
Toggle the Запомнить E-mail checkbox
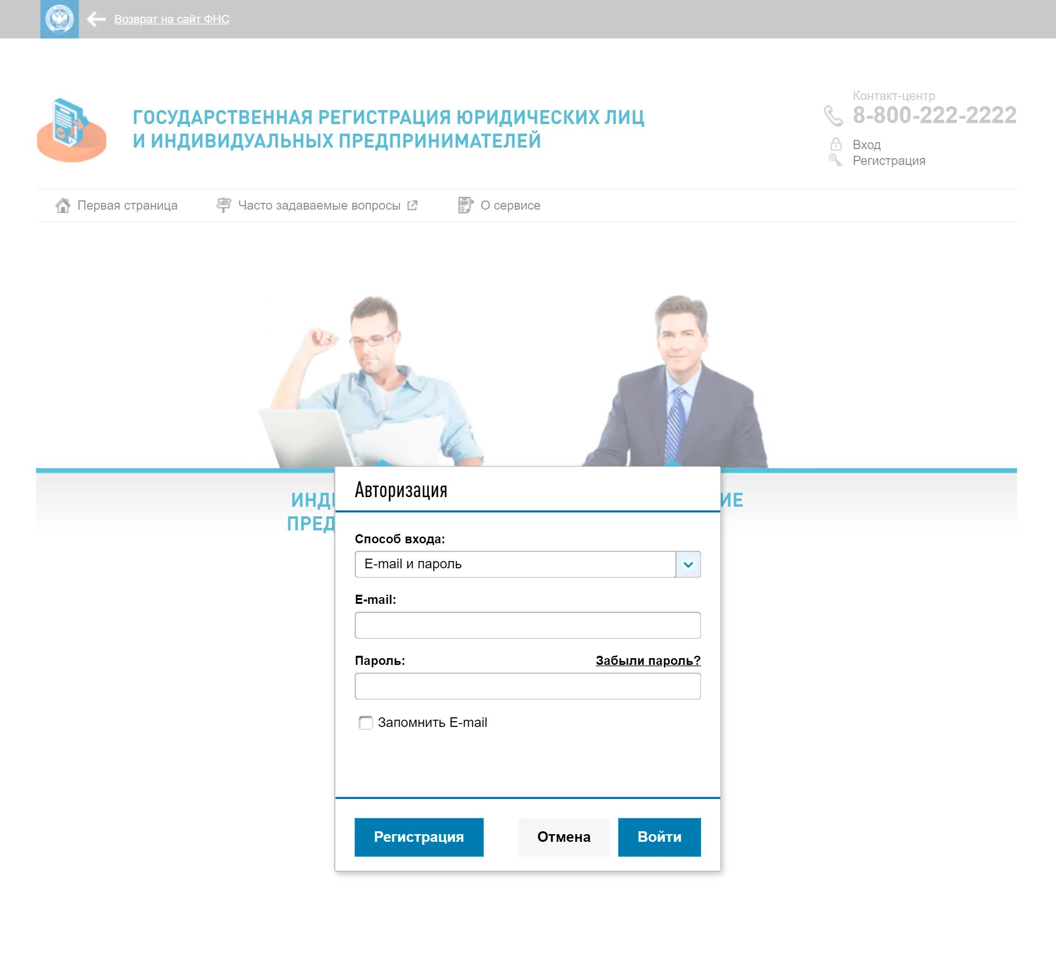[x=366, y=723]
